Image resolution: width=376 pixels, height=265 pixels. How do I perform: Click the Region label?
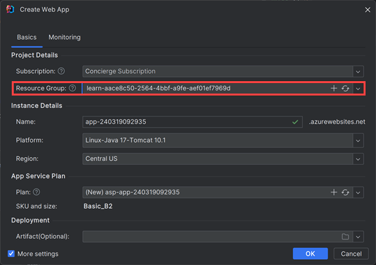click(x=27, y=158)
